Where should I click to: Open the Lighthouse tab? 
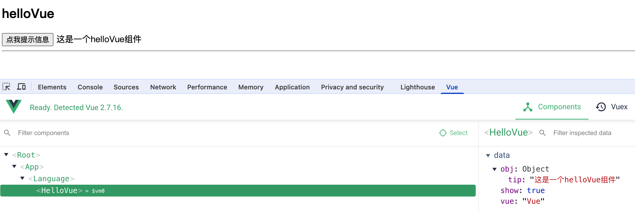417,87
